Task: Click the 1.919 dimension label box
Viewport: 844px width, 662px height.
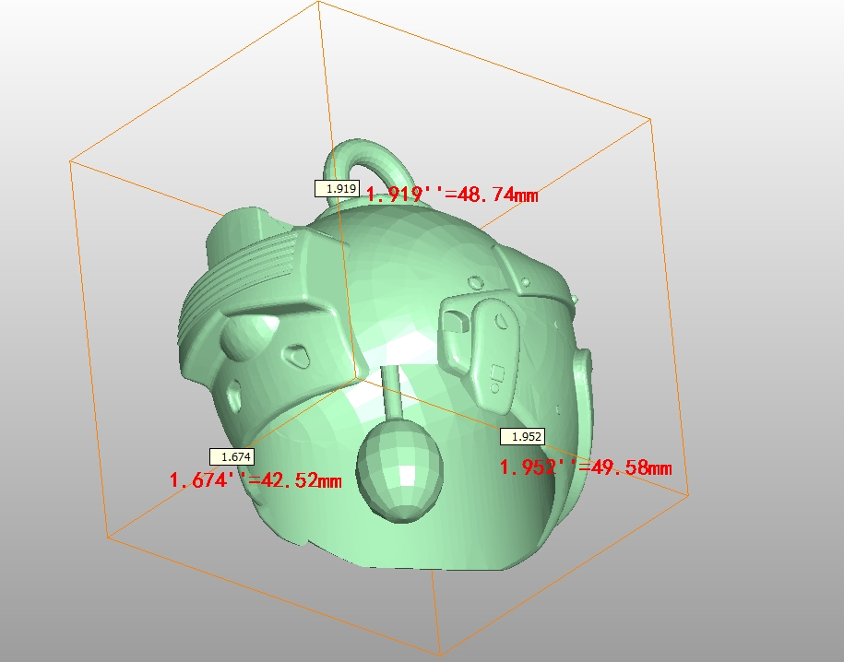Action: click(338, 188)
